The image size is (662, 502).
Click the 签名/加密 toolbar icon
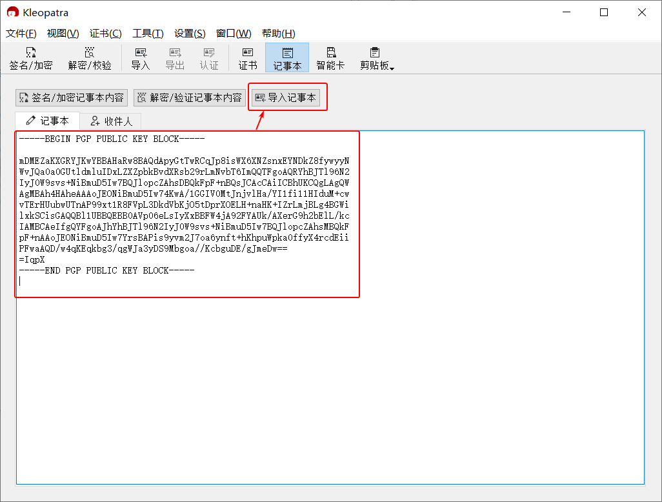pyautogui.click(x=30, y=58)
